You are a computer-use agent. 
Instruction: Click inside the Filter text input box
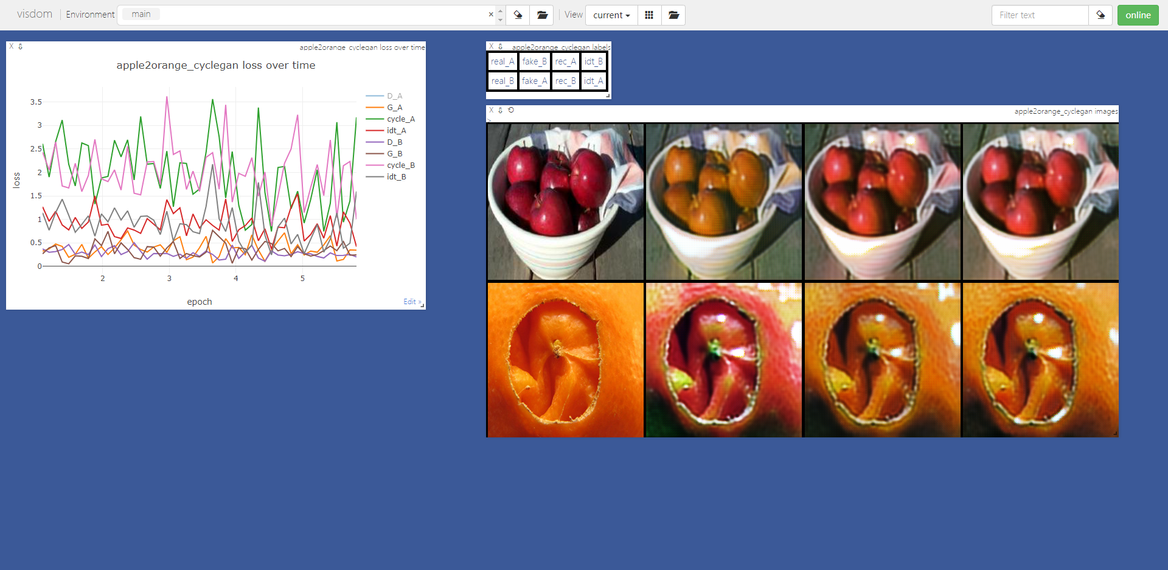point(1040,15)
